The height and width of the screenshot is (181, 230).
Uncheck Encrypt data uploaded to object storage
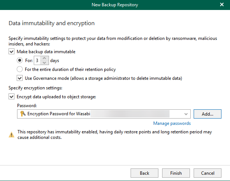point(11,97)
